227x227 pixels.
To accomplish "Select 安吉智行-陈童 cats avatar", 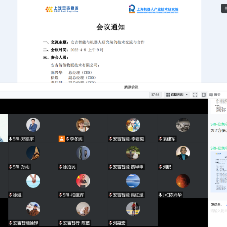I will [83, 209].
